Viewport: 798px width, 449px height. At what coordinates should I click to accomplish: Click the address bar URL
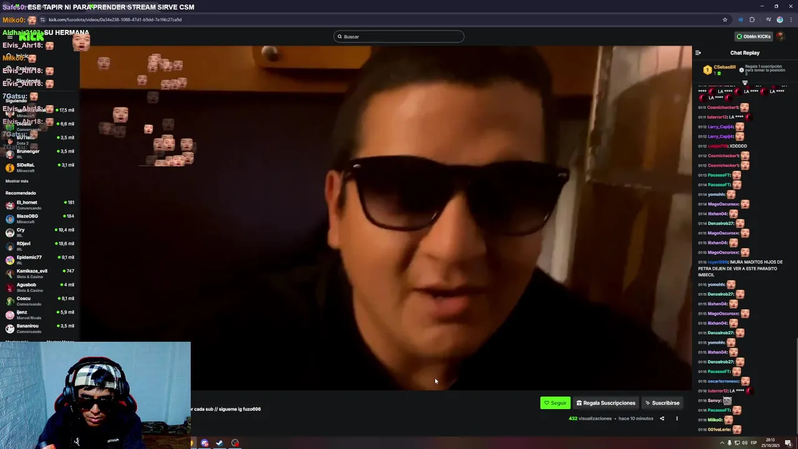coord(115,19)
